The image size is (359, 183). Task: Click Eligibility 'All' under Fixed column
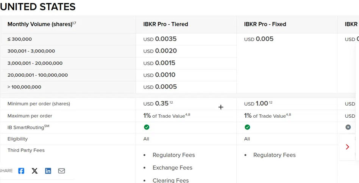click(247, 139)
